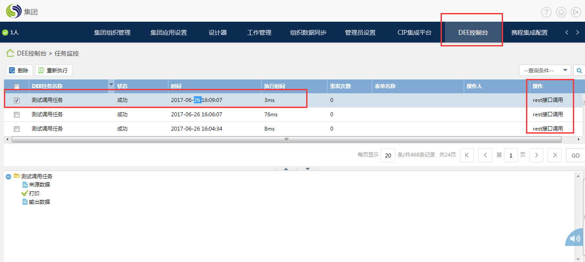Screen dimensions: 585x262
Task: Check row with time 16:06:07
Action: [16, 115]
